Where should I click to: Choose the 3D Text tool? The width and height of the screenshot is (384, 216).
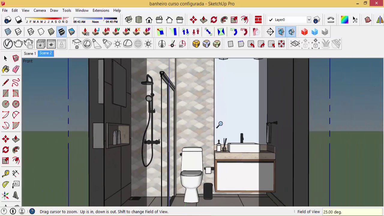pos(16,196)
